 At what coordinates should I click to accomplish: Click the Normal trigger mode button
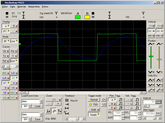tap(94, 100)
